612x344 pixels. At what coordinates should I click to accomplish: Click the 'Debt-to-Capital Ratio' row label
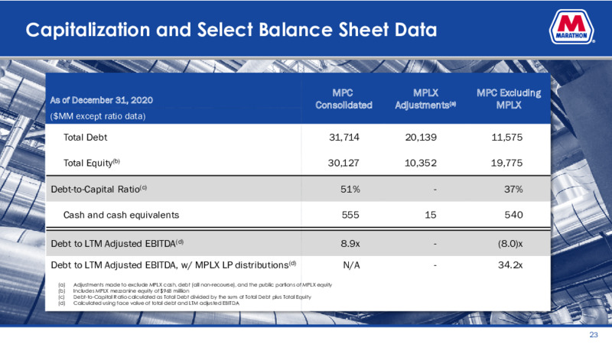(99, 189)
